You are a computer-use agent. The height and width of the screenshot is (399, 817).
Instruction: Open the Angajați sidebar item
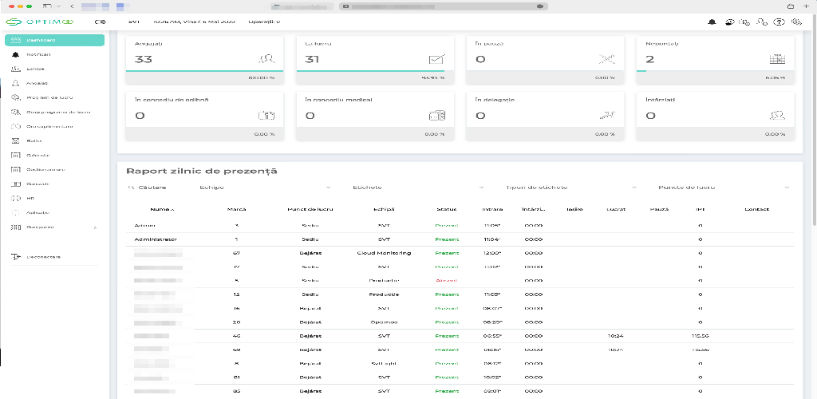(x=37, y=83)
